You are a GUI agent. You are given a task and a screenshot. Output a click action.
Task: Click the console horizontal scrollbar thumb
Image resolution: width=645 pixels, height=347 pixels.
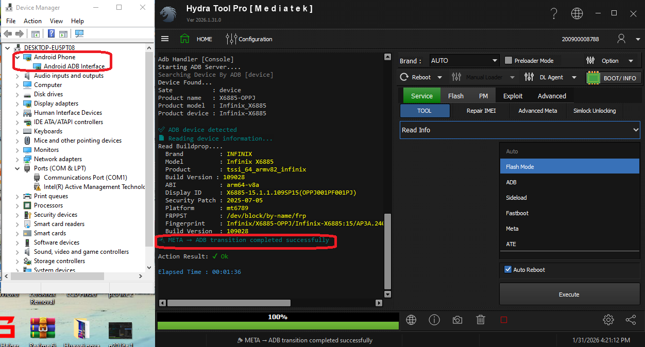(x=229, y=303)
